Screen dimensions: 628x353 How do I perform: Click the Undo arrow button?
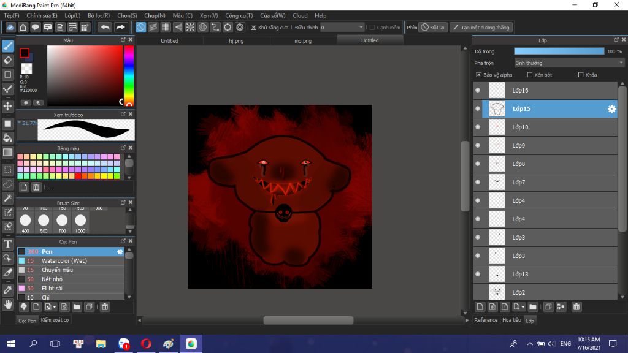(105, 27)
